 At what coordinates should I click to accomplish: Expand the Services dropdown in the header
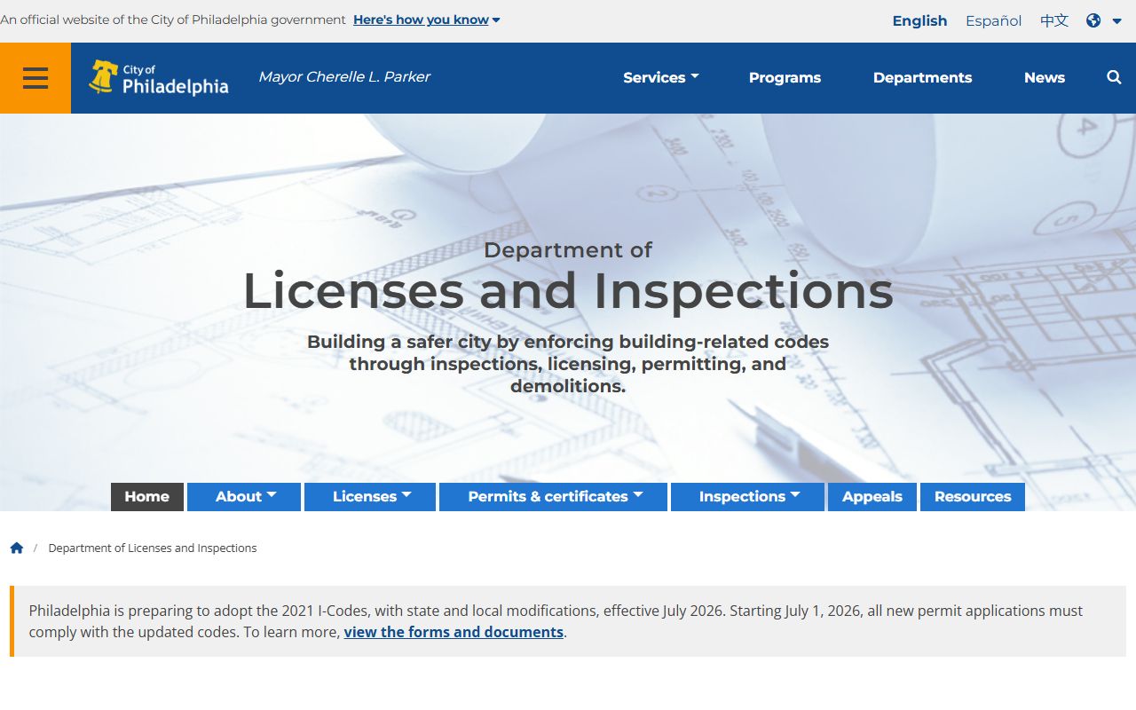coord(661,77)
